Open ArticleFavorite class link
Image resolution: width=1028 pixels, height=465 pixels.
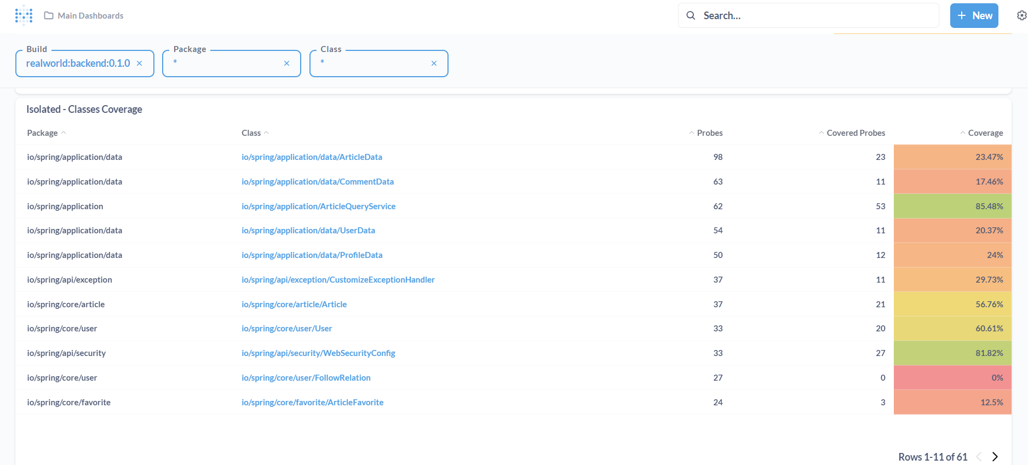point(312,403)
